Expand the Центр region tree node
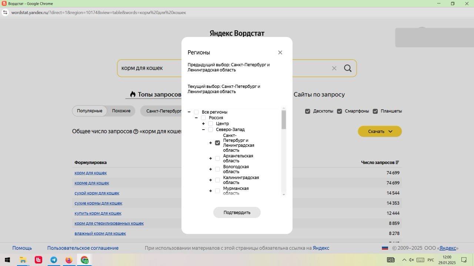The height and width of the screenshot is (266, 474). click(x=203, y=124)
